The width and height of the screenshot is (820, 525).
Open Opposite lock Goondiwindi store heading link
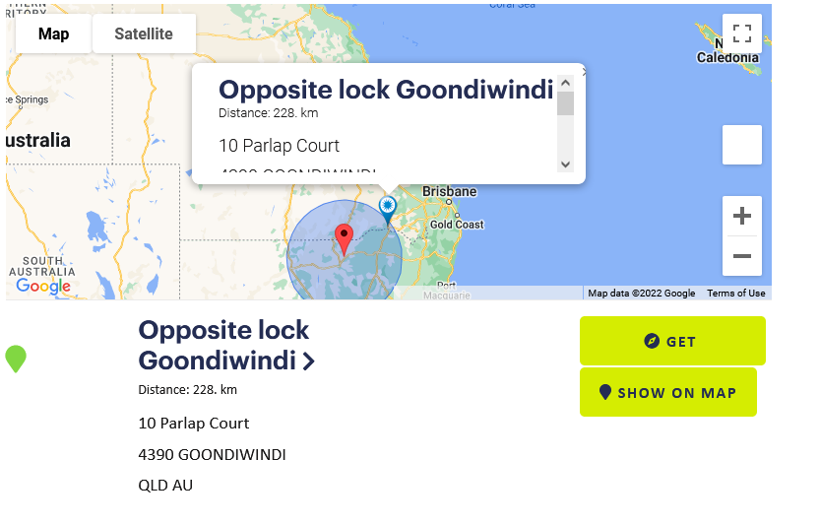pos(223,345)
